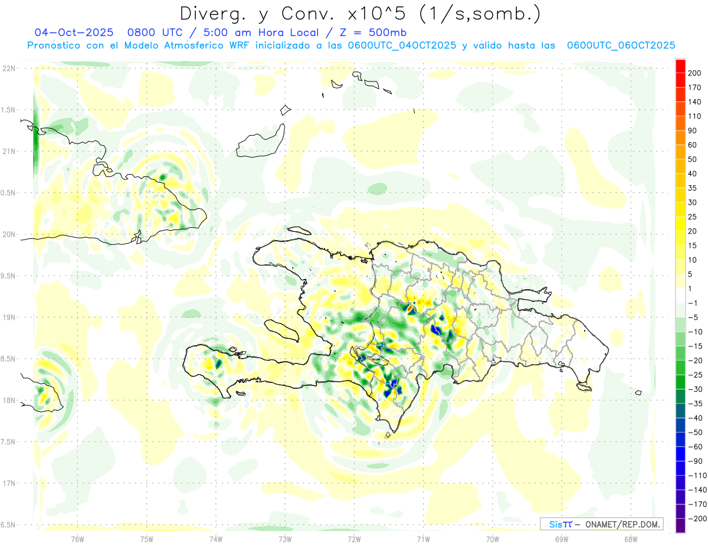Click the '72W' longitude label
This screenshot has height=547, width=708.
click(354, 538)
